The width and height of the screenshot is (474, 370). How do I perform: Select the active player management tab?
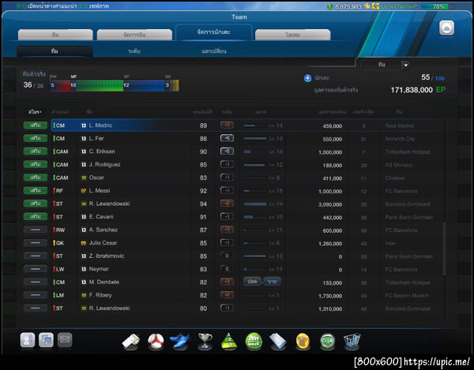[214, 32]
